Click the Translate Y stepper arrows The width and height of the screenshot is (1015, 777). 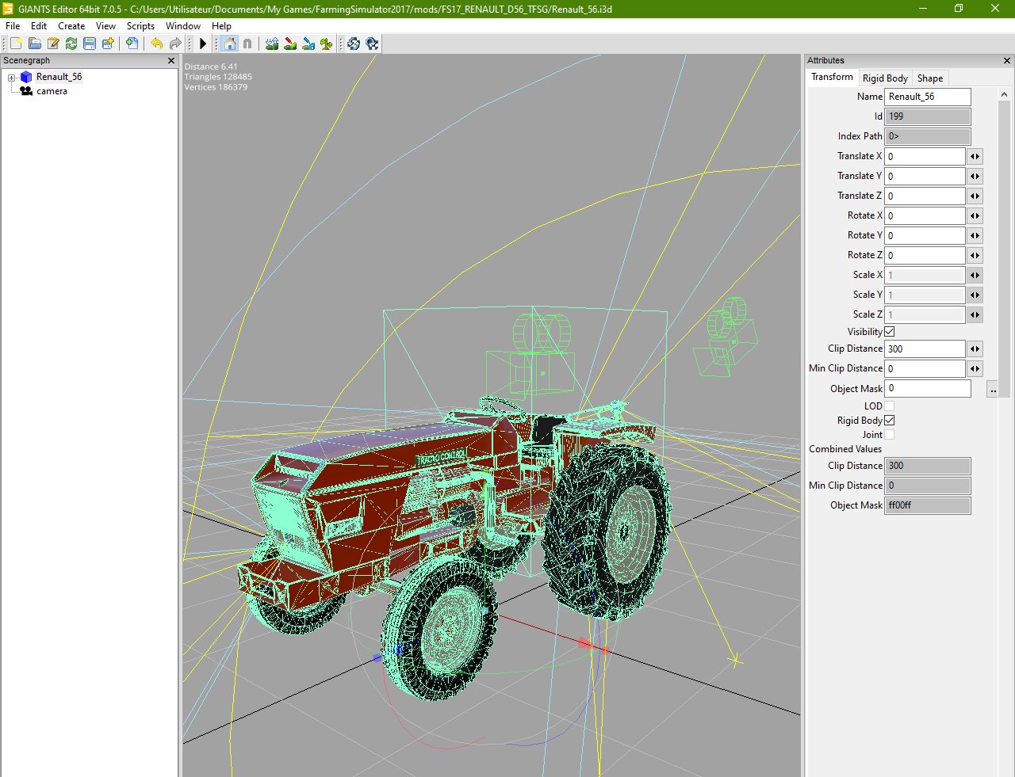pos(975,176)
